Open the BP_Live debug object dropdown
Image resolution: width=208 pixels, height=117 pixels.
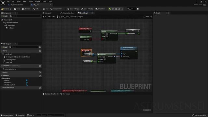[x=131, y=9]
